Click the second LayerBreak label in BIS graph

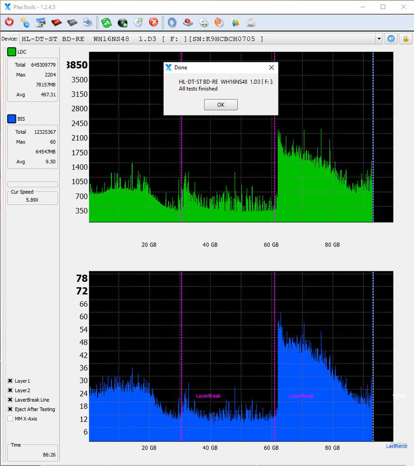coord(301,396)
